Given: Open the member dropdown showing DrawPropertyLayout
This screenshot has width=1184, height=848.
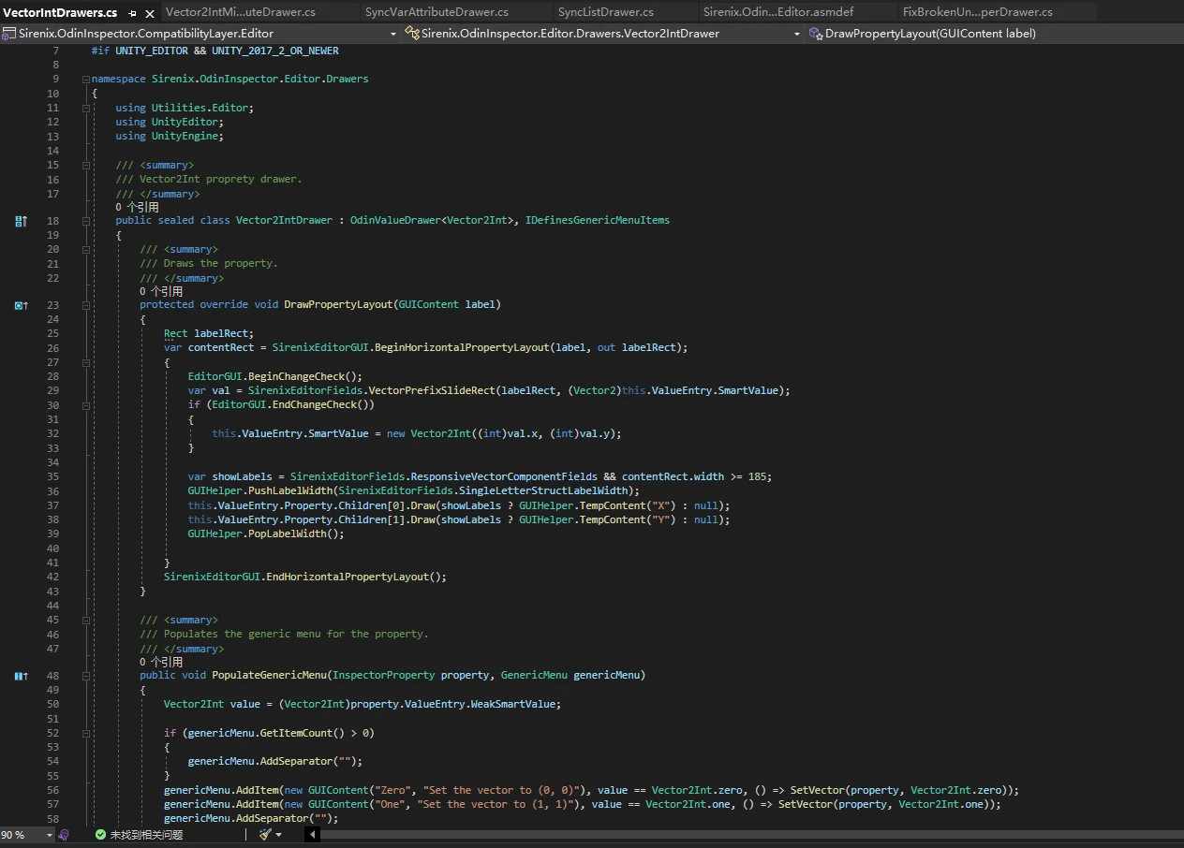Looking at the screenshot, I should click(x=994, y=33).
